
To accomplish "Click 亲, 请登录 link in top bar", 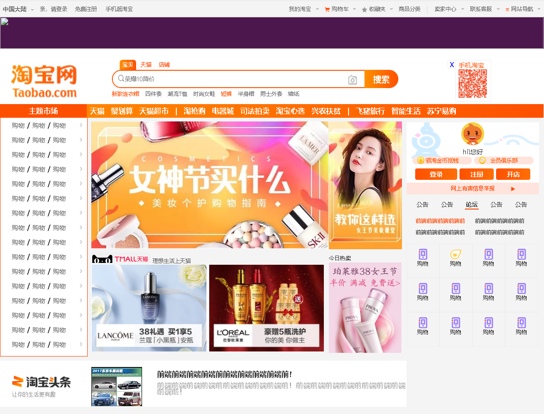I will point(53,10).
